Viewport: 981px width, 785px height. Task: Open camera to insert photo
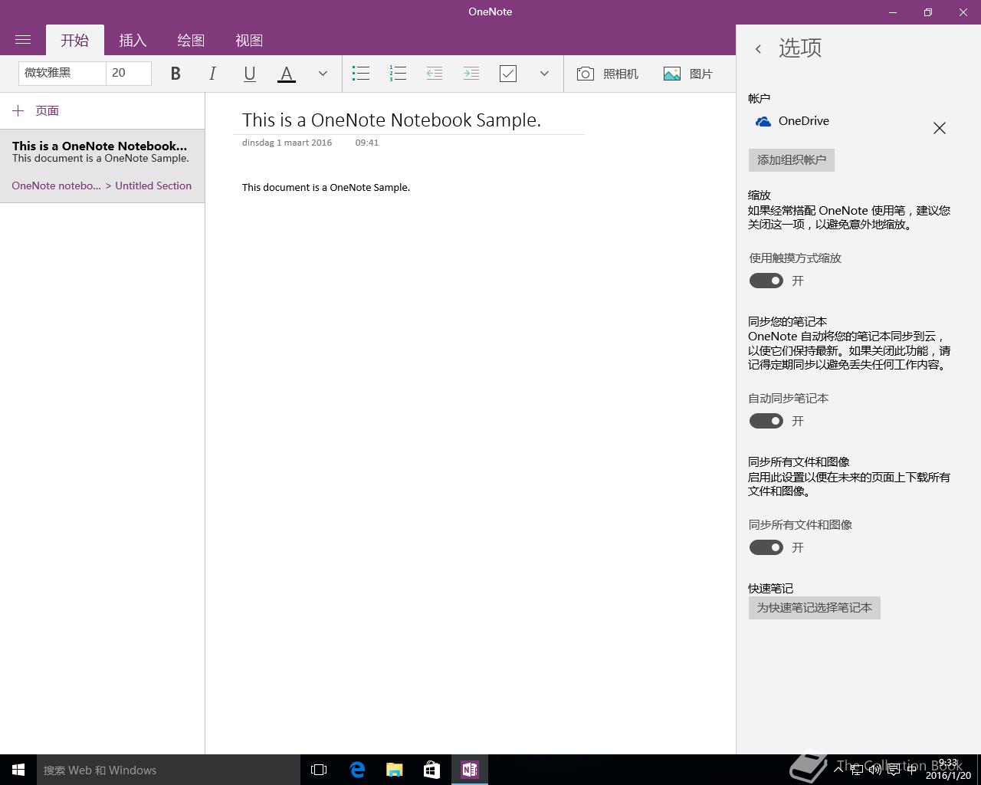pyautogui.click(x=607, y=74)
